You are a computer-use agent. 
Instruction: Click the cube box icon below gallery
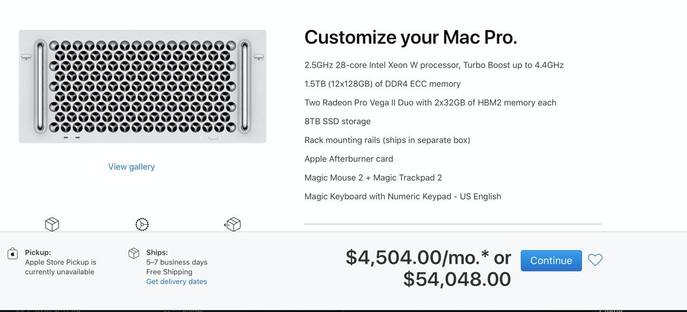pyautogui.click(x=52, y=224)
